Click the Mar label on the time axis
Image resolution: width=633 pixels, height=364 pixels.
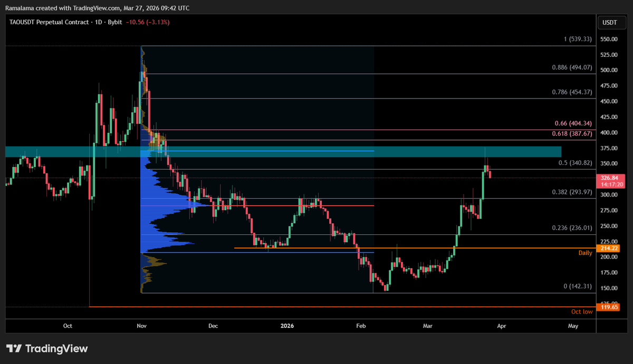tap(427, 326)
